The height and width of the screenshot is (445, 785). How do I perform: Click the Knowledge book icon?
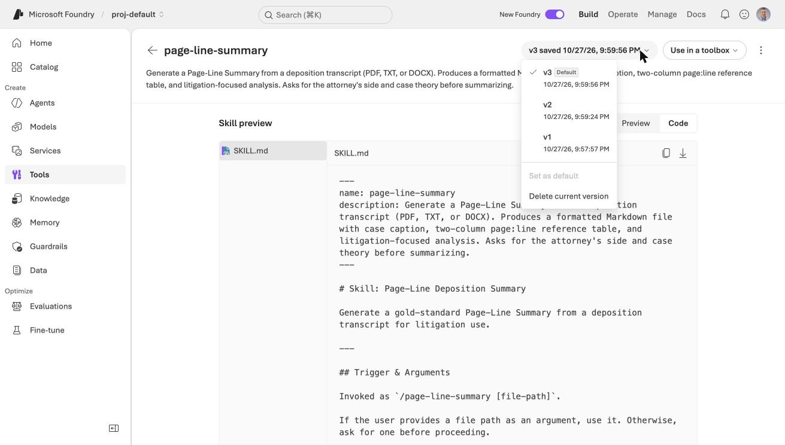(x=17, y=199)
